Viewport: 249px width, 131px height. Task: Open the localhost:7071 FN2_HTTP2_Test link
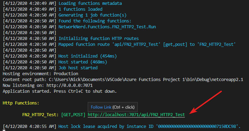pos(136,115)
